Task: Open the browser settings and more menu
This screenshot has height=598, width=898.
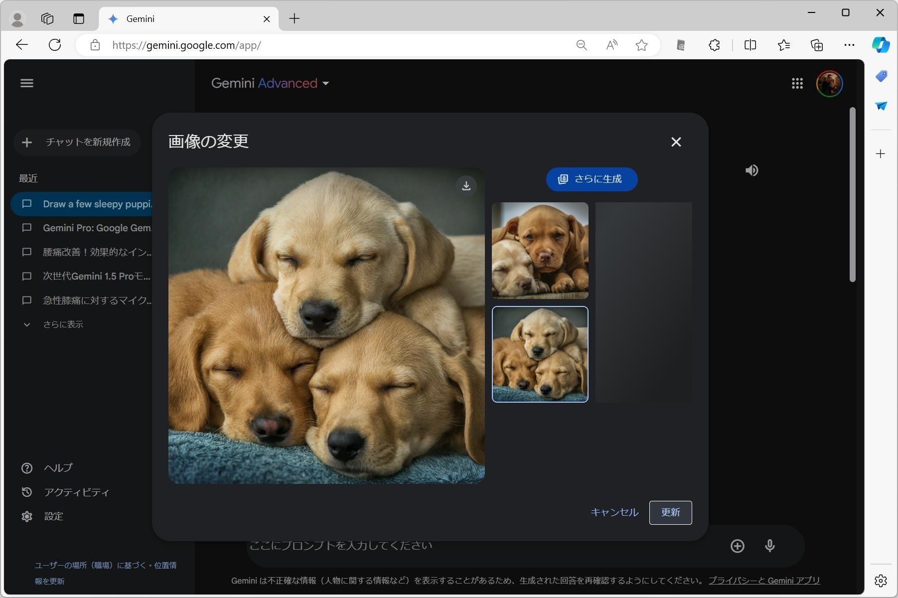Action: click(849, 45)
